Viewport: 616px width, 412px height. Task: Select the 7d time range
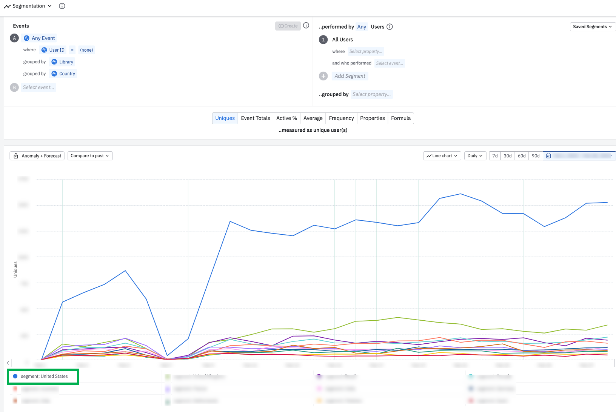tap(495, 156)
